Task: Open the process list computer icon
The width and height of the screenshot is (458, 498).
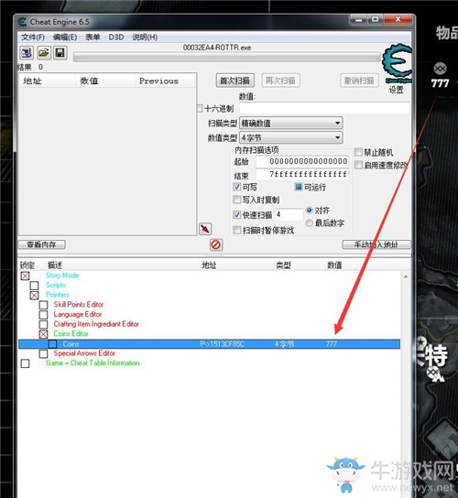Action: pos(27,53)
